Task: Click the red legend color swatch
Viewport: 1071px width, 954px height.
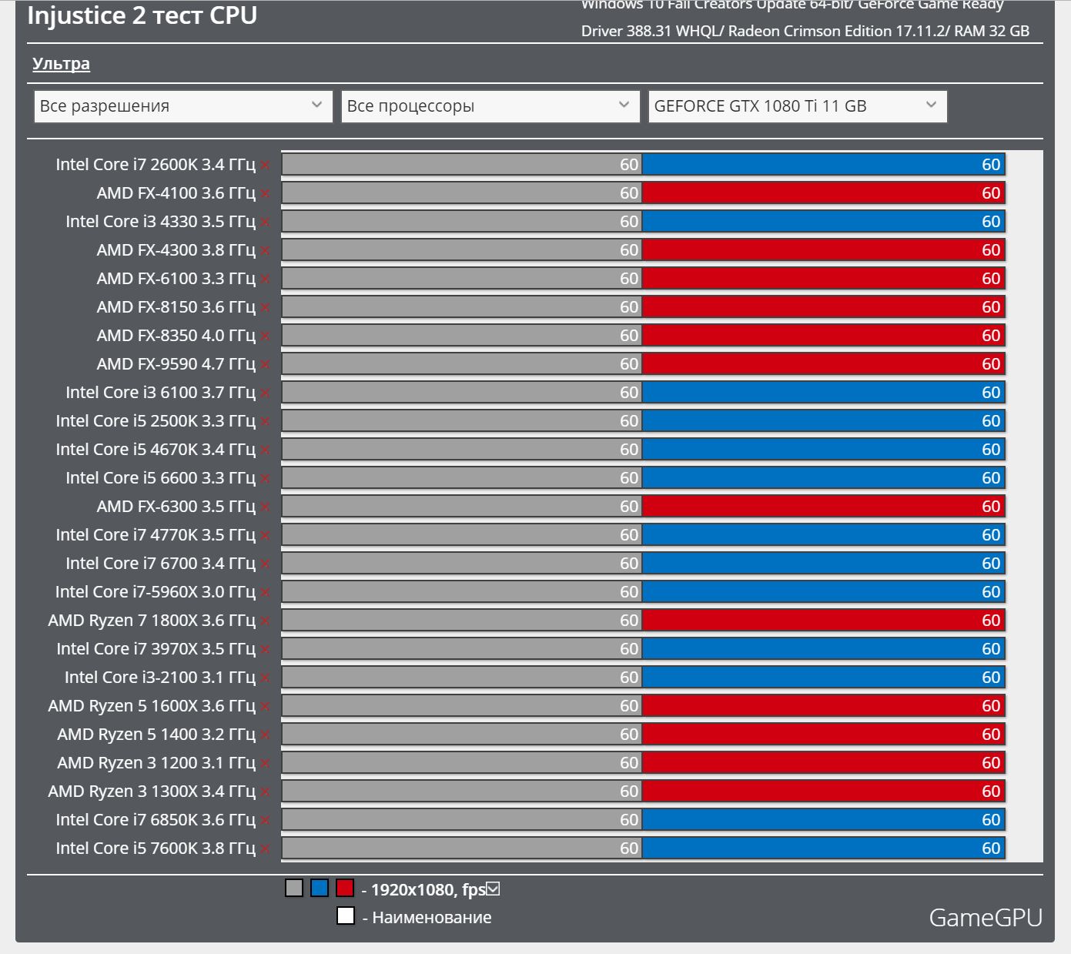Action: coord(345,889)
